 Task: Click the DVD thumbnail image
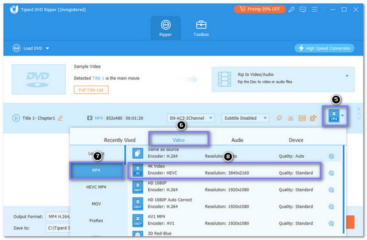pyautogui.click(x=39, y=79)
